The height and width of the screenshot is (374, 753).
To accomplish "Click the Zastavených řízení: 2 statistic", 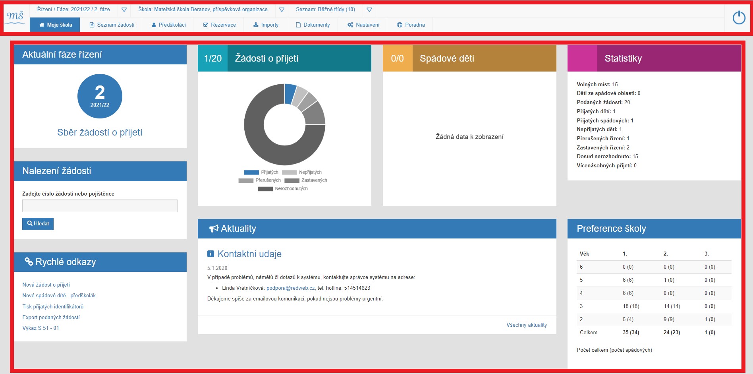I will click(x=603, y=147).
